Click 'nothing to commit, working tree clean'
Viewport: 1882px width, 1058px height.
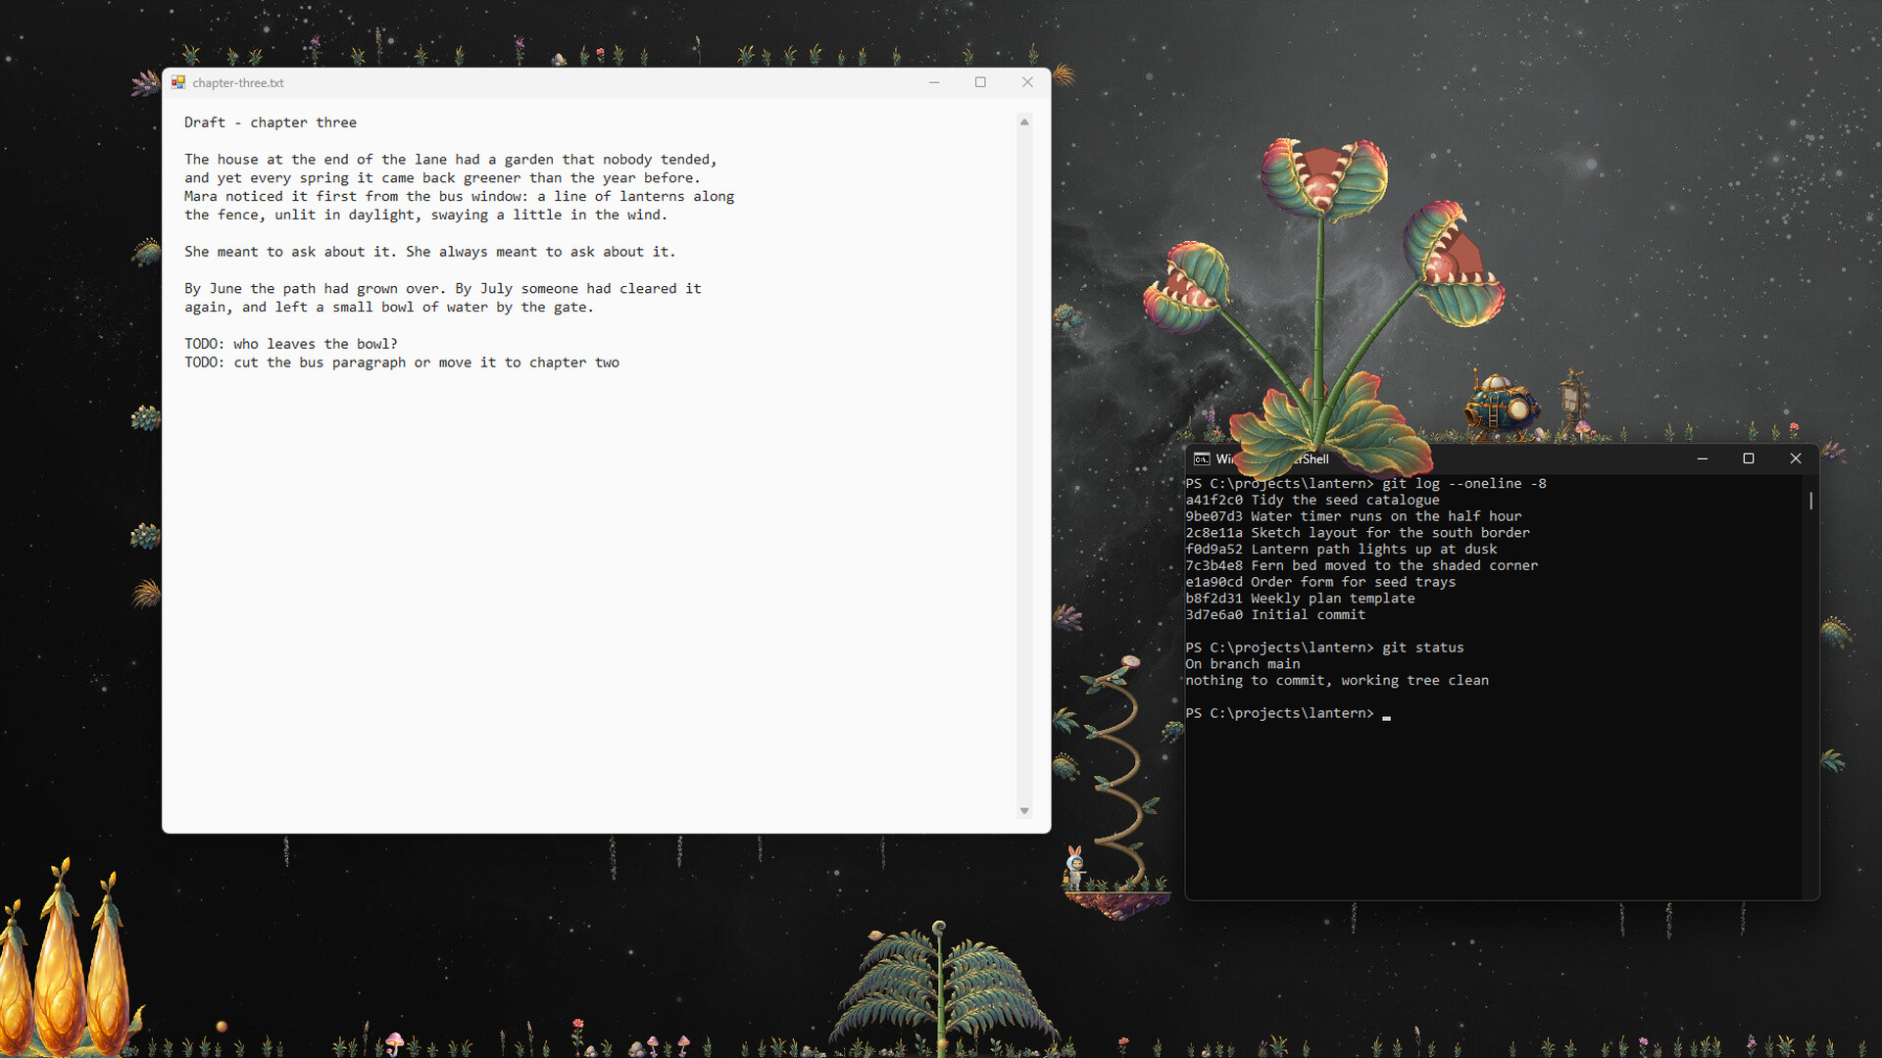click(x=1337, y=681)
